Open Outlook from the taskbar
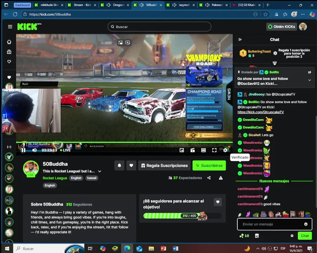 [139, 248]
